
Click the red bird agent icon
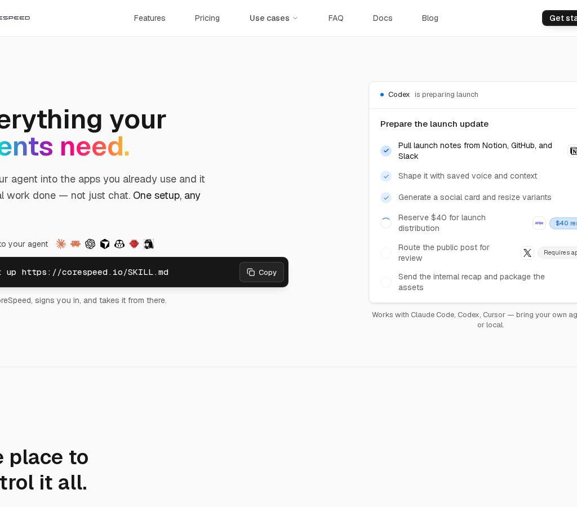click(x=134, y=244)
